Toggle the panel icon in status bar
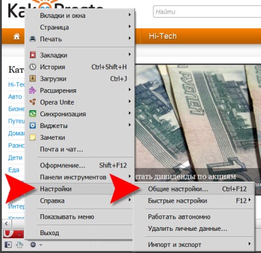 8,244
